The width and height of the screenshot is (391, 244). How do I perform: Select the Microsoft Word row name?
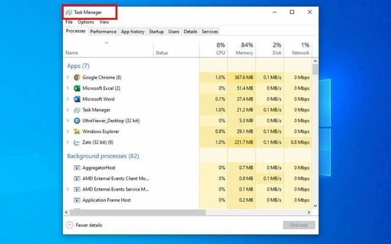pos(99,99)
